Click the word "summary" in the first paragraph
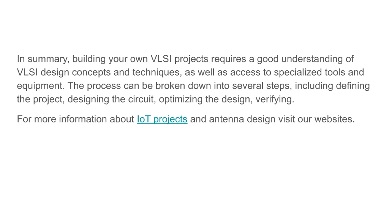The image size is (389, 219). click(49, 59)
